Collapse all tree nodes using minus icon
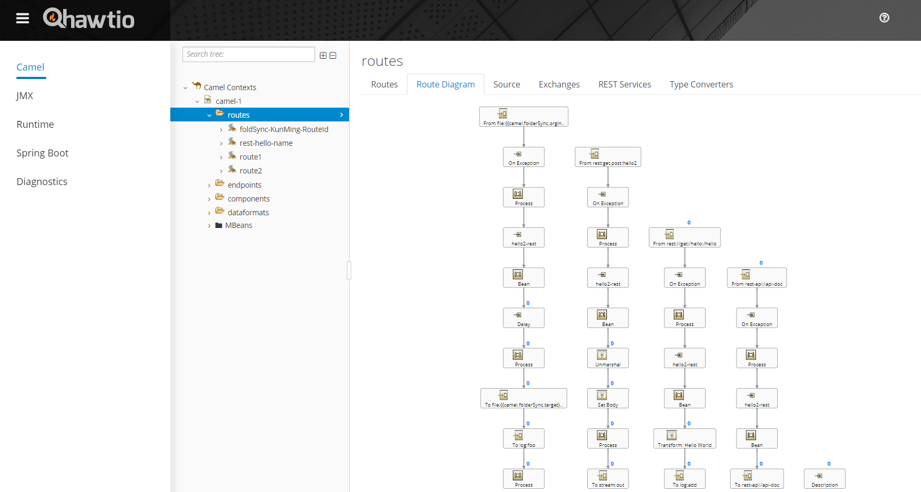921x492 pixels. tap(333, 55)
